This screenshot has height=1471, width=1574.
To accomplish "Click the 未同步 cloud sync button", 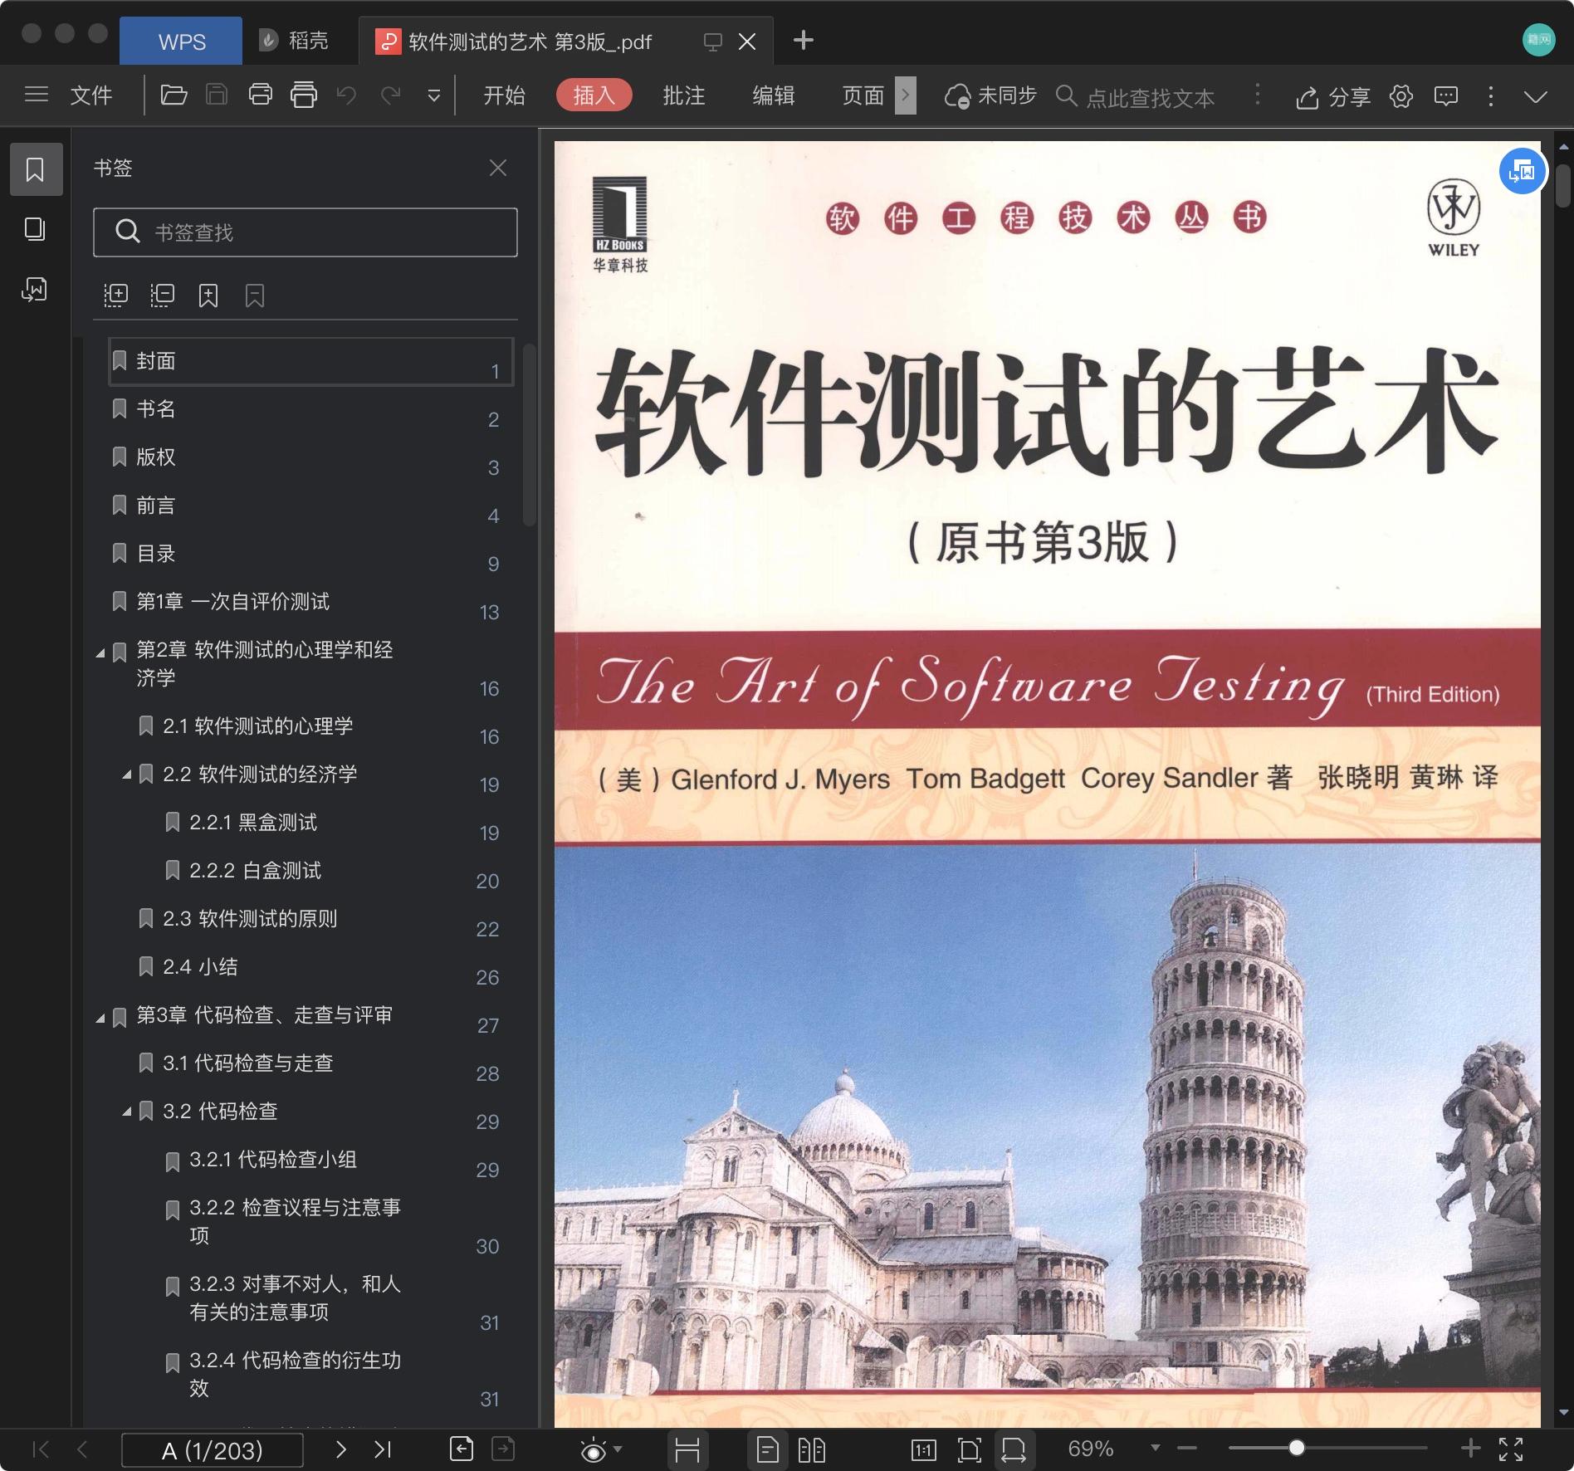I will point(991,96).
